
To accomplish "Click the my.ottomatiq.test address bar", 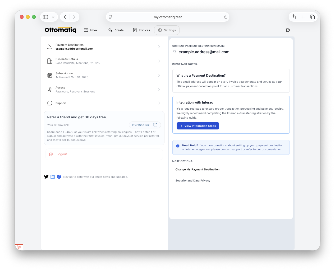I will (168, 17).
